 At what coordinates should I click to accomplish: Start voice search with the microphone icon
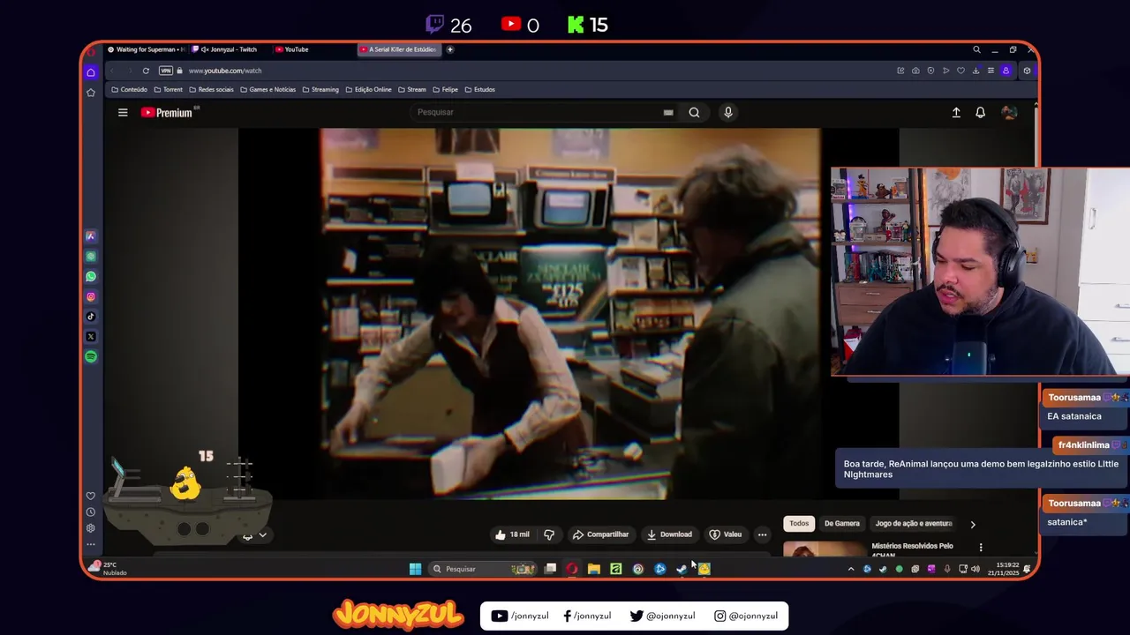coord(727,112)
